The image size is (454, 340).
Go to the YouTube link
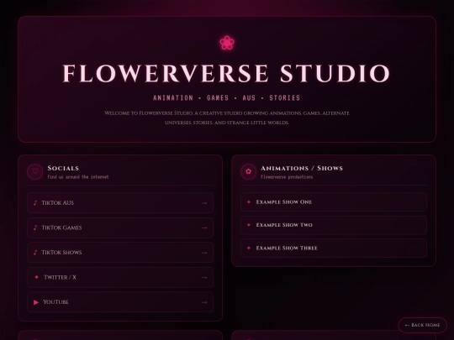tap(120, 302)
